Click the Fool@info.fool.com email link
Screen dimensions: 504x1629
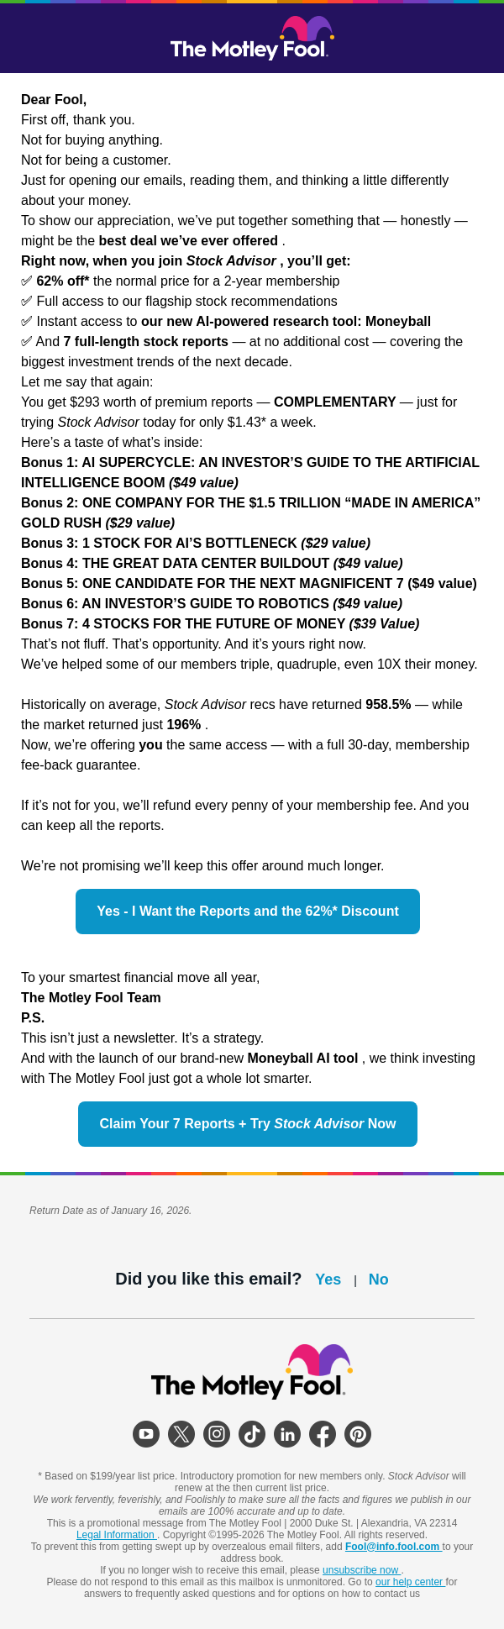coord(392,1547)
